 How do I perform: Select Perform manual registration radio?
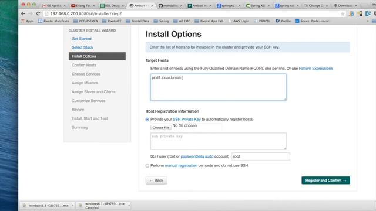pos(147,166)
